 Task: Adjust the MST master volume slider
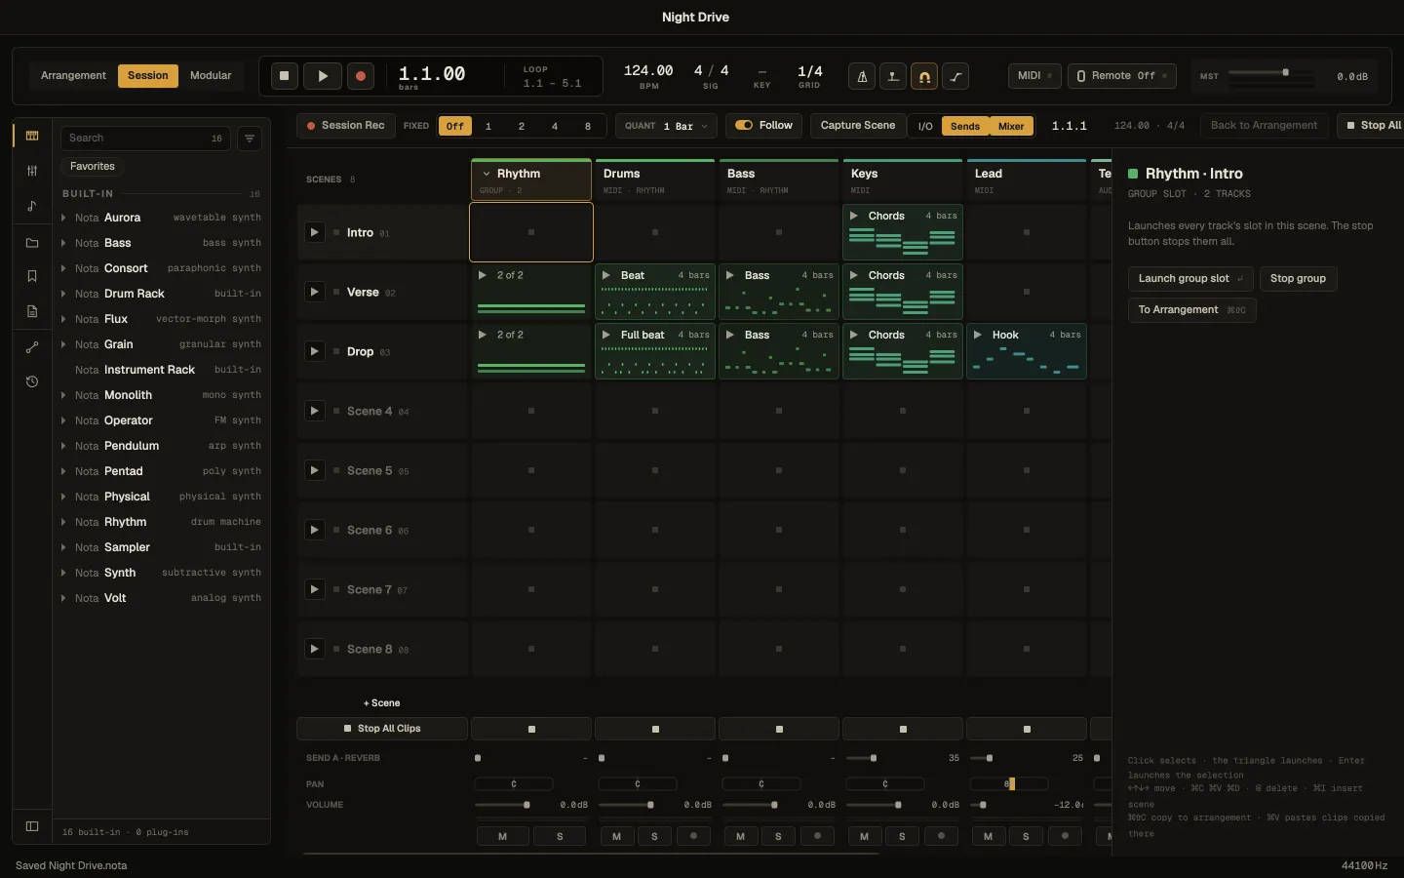point(1270,73)
